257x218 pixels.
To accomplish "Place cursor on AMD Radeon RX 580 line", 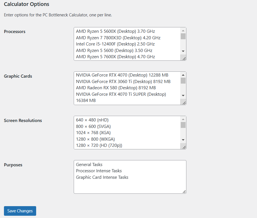I will [116, 88].
